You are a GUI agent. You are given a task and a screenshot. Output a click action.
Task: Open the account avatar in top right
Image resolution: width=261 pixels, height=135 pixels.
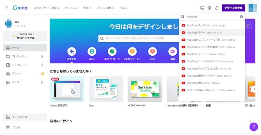[x=252, y=7]
